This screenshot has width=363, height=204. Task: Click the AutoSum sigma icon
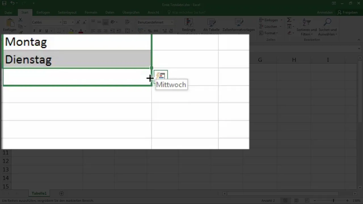[x=289, y=20]
